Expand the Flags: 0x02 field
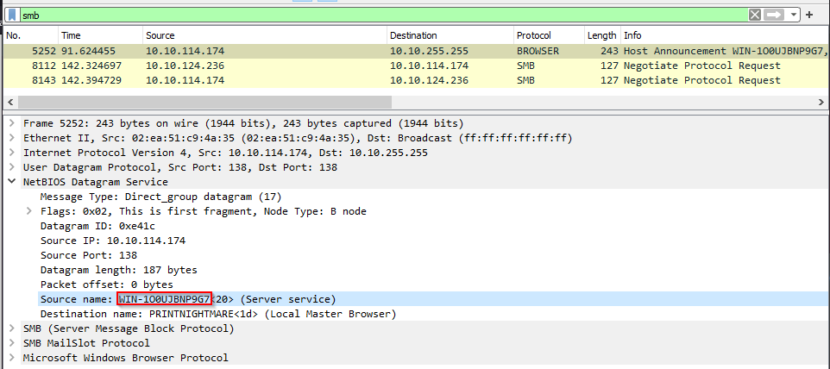830x369 pixels. coord(29,211)
